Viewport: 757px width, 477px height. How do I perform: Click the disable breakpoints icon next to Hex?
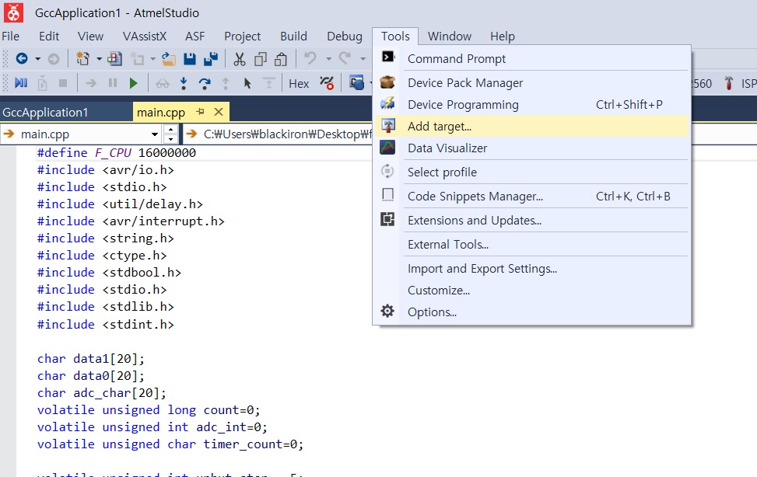pos(327,83)
